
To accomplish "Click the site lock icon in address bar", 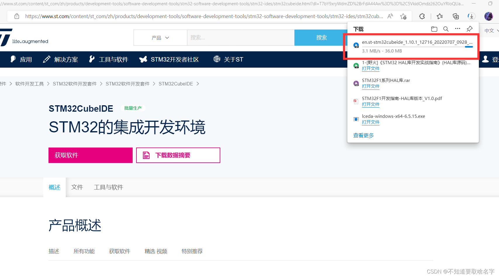I will (17, 16).
